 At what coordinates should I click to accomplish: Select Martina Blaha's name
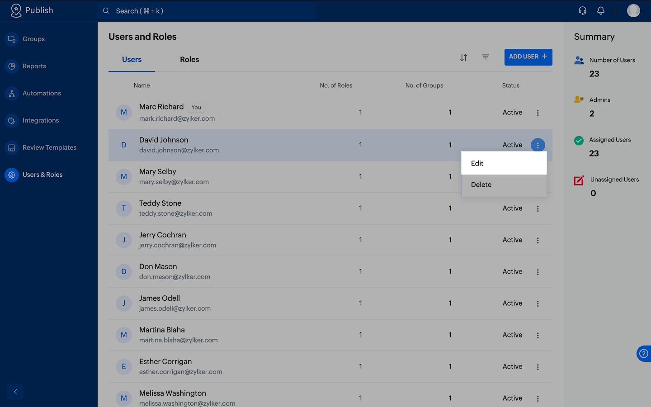click(162, 330)
